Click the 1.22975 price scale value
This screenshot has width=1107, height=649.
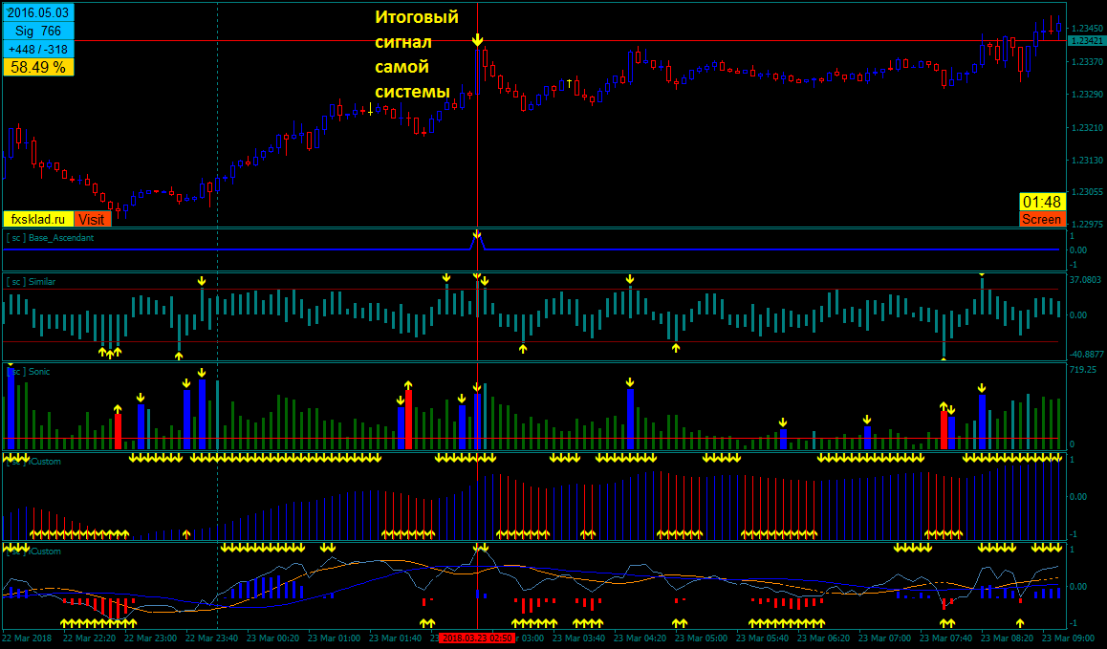click(1087, 224)
